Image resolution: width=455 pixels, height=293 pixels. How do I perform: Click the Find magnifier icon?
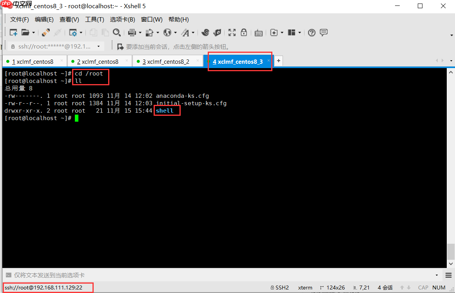pos(117,32)
